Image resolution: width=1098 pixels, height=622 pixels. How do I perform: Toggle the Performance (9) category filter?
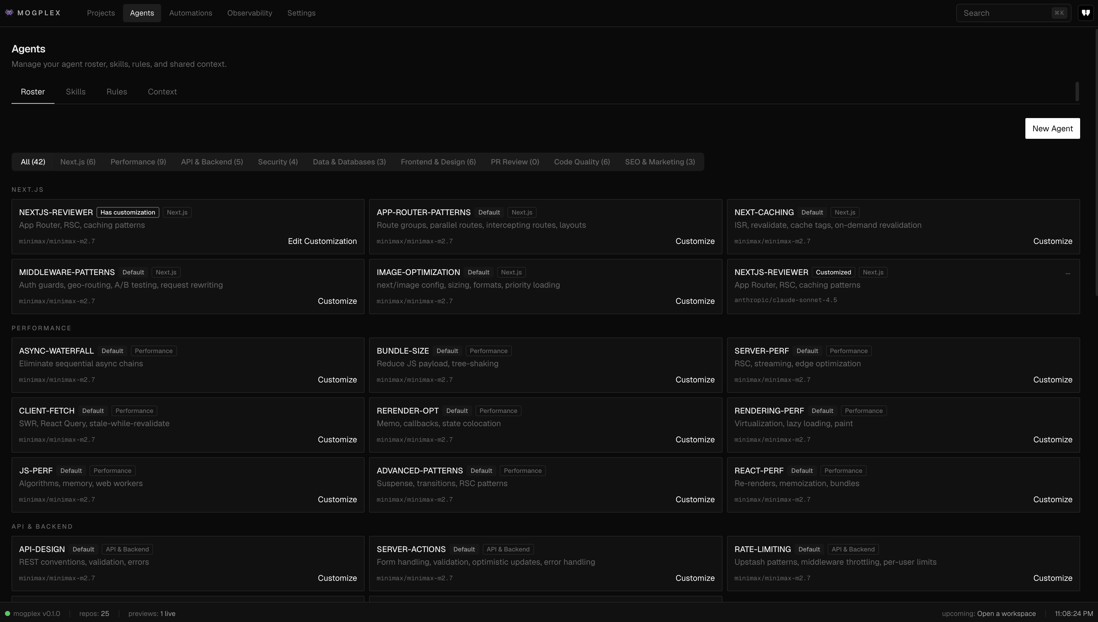coord(138,162)
